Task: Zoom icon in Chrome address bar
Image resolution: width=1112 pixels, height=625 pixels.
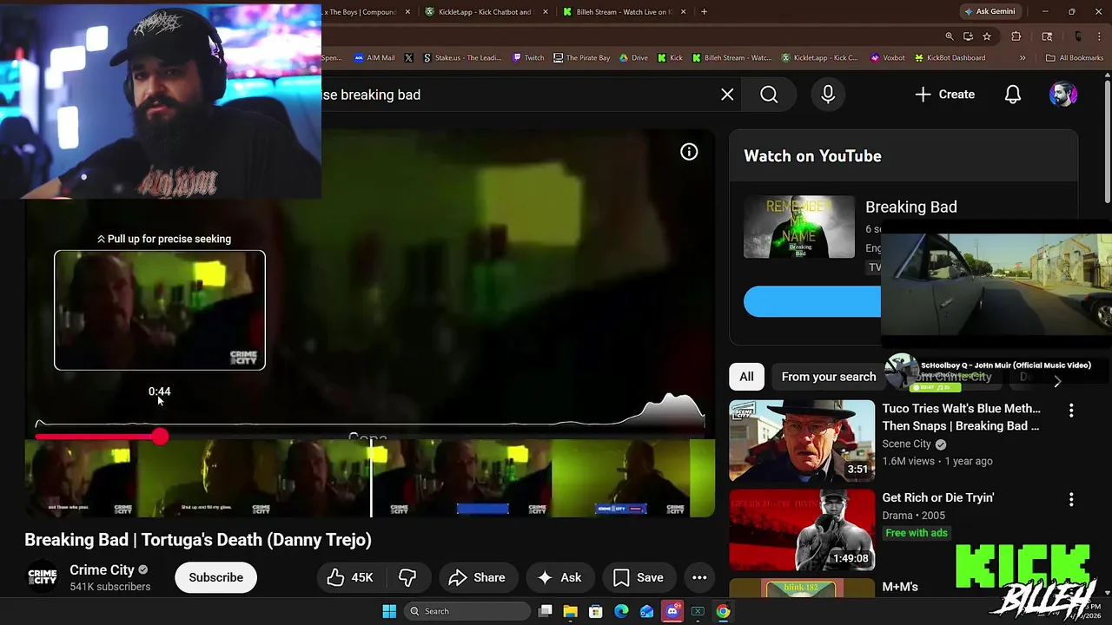Action: pyautogui.click(x=950, y=36)
